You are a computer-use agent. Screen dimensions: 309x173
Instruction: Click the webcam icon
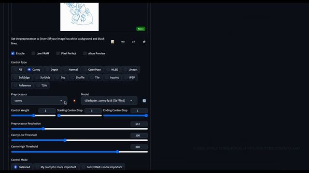[x=123, y=42]
